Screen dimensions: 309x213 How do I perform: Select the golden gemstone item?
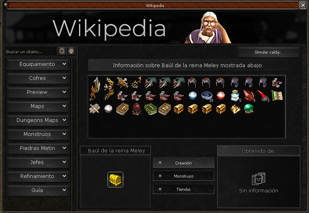(235, 109)
